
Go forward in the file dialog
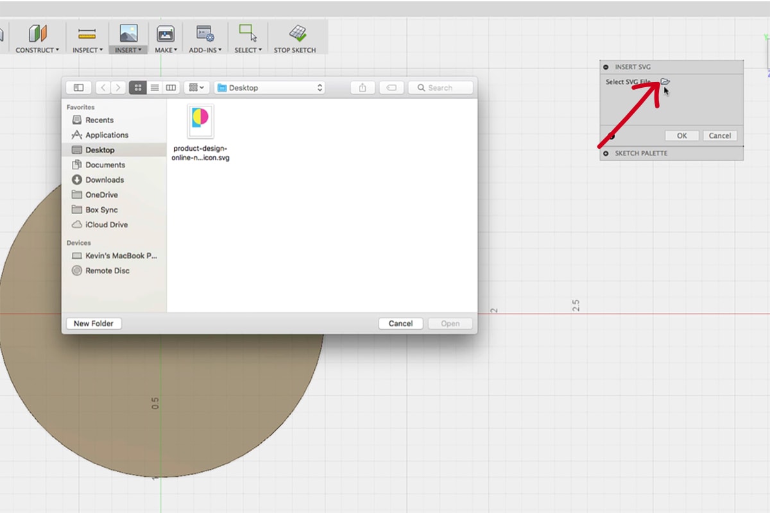(117, 88)
